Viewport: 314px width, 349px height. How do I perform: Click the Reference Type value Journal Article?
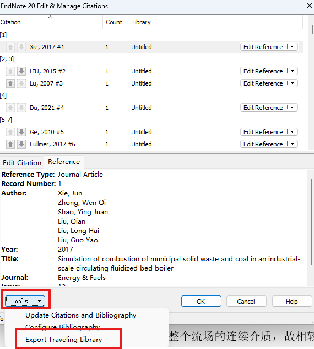(80, 174)
